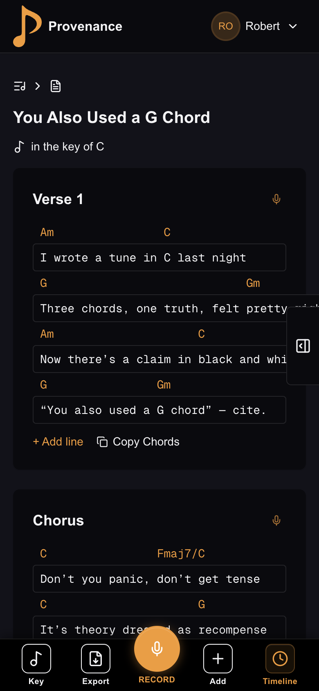
Task: Click the copy icon next to Copy Chords
Action: pyautogui.click(x=101, y=442)
